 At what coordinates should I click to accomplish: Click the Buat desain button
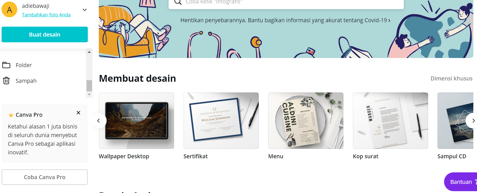(45, 34)
